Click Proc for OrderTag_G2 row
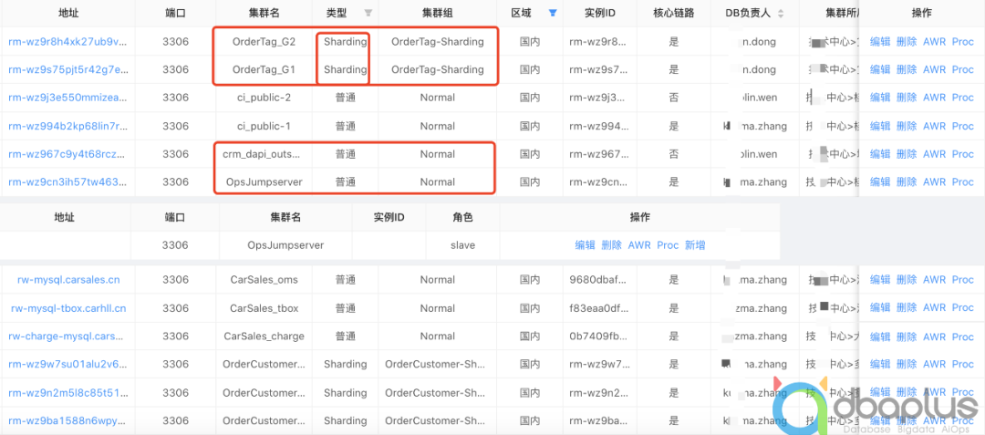This screenshot has height=435, width=985. [962, 42]
